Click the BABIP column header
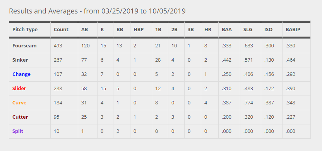 293,30
